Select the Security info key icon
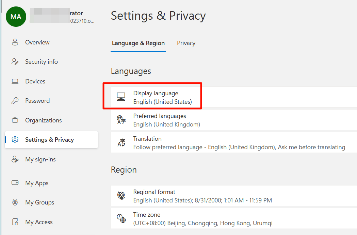Viewport: 357px width, 235px height. (x=15, y=61)
